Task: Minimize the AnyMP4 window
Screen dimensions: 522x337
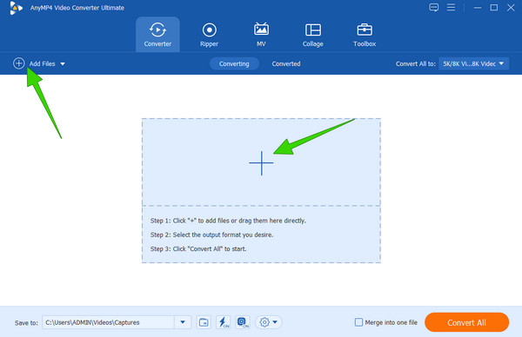Action: point(478,7)
